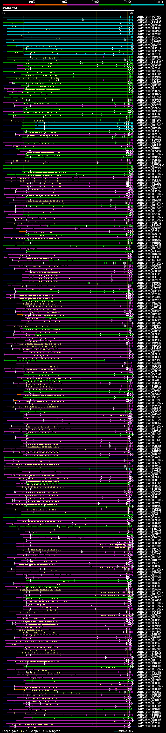Screen dimensions: 166x733
Task: Select the UniRef100_P11728 label
Action: (149, 397)
